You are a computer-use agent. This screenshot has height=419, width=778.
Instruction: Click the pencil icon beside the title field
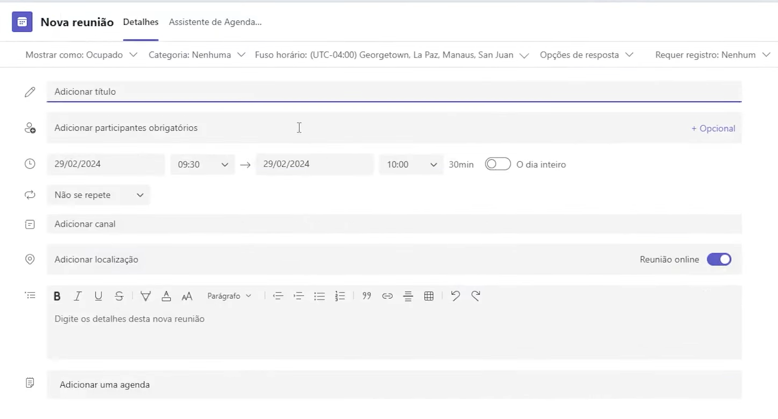coord(30,92)
